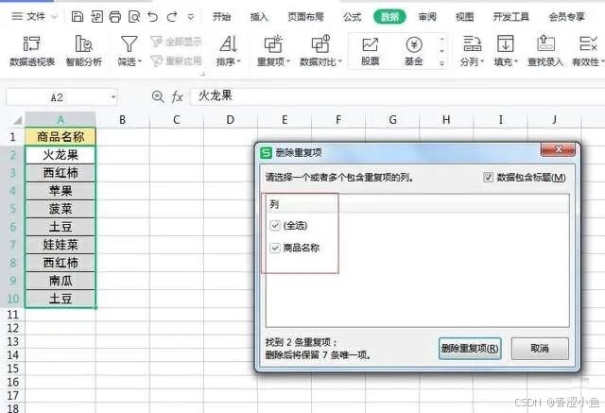This screenshot has width=605, height=413.
Task: Click the 分列 icon
Action: (472, 43)
